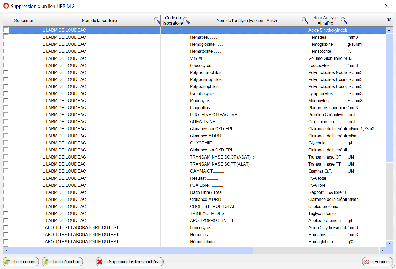396x269 pixels.
Task: Click horizontal scrollbar right arrow
Action: (383, 250)
